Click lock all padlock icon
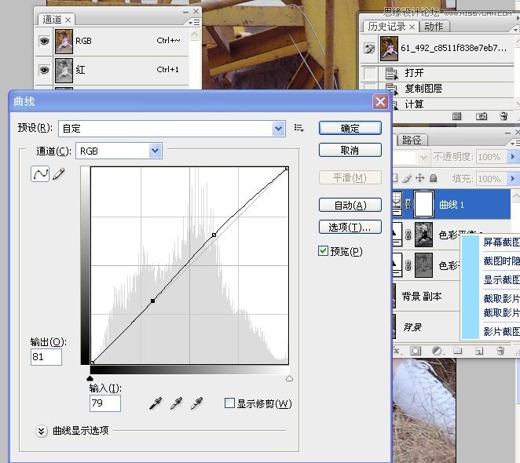This screenshot has width=520, height=463. point(433,178)
